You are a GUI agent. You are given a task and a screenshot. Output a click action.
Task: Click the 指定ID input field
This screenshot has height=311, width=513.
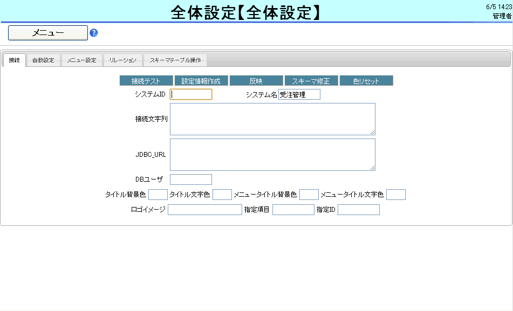click(x=359, y=210)
